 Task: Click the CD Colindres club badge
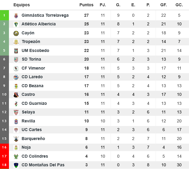pyautogui.click(x=16, y=156)
